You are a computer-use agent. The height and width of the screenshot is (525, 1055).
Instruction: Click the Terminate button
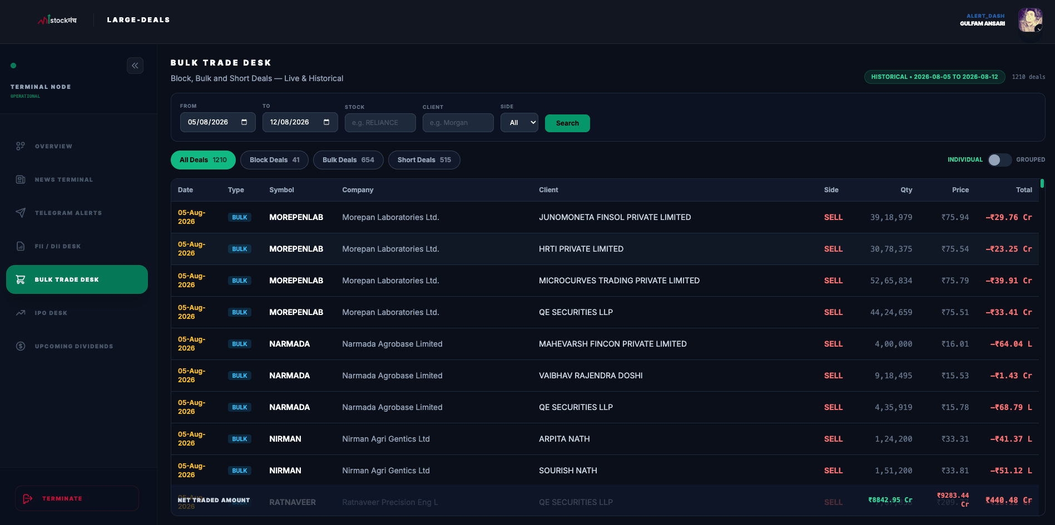coord(77,498)
